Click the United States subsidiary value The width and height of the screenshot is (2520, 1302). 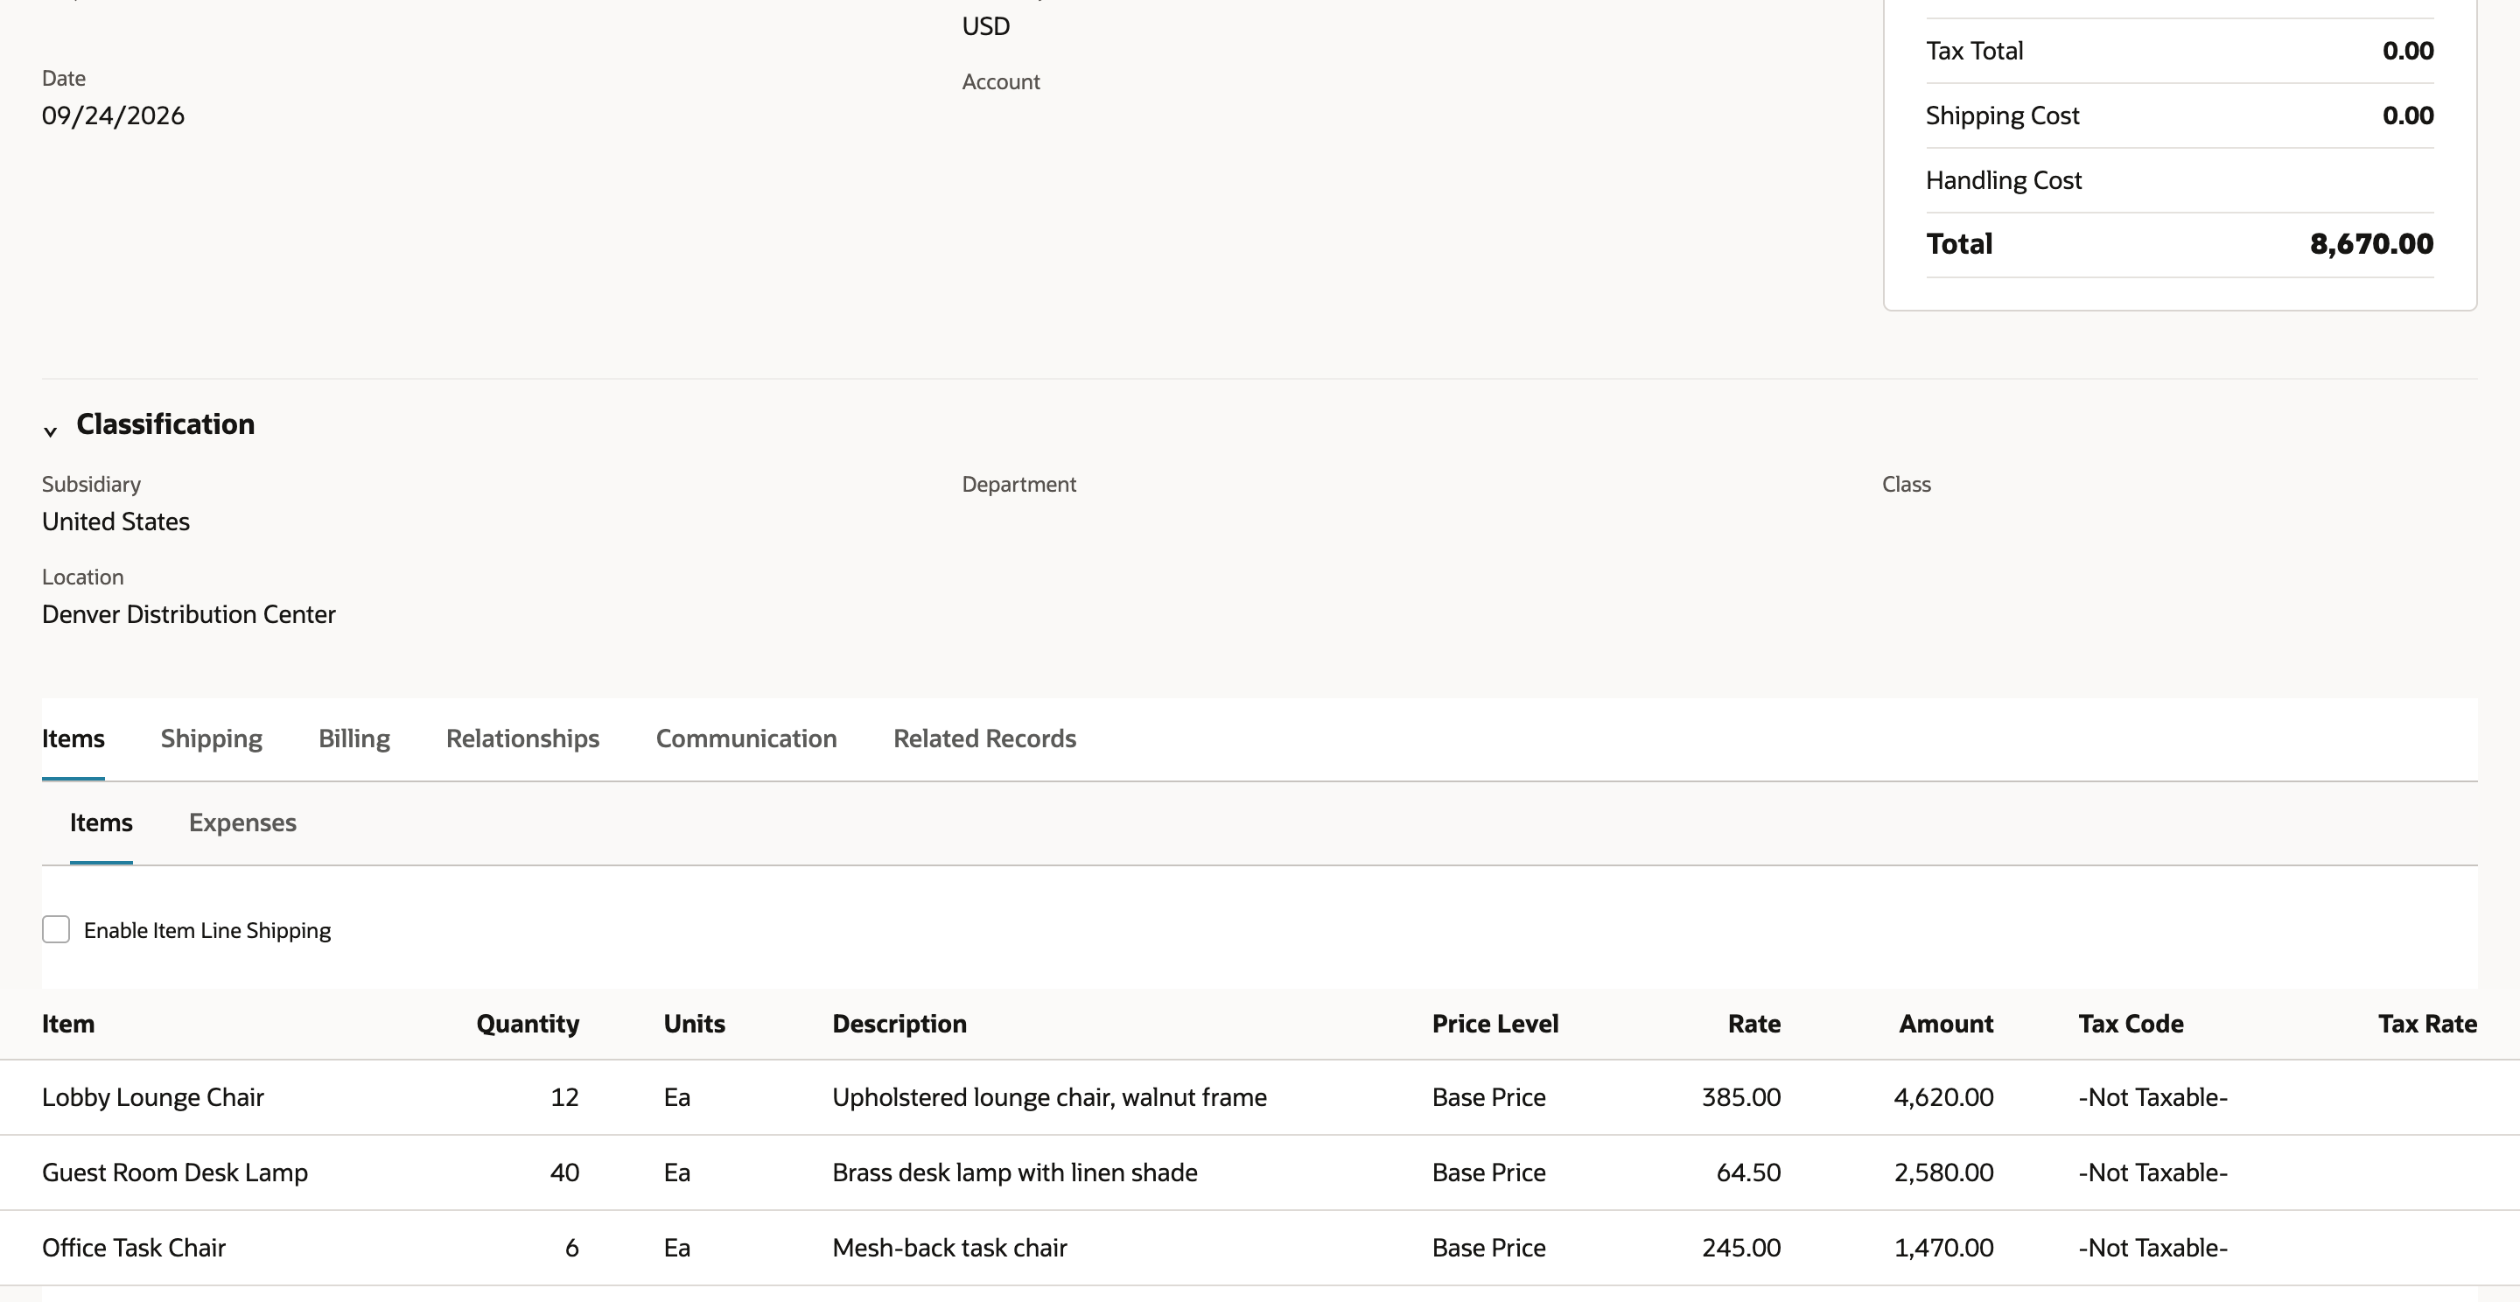115,521
